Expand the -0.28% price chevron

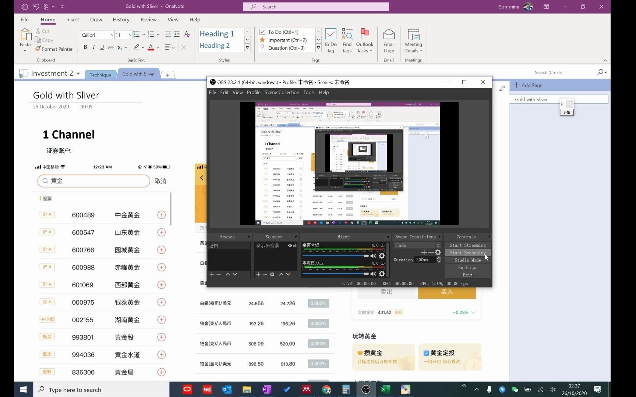[473, 312]
